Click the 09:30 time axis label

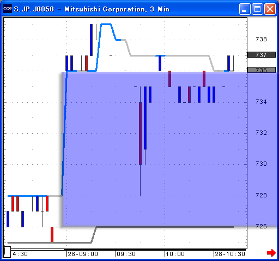tap(126, 254)
